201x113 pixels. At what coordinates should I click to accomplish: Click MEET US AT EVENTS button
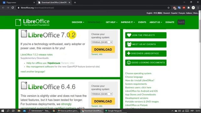[146, 44]
